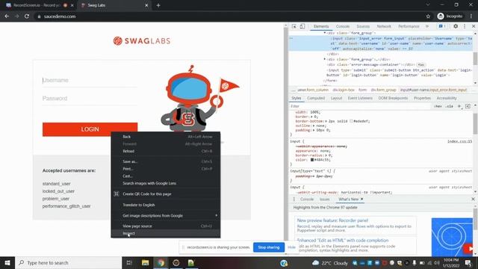Click the red LOGIN button

[90, 129]
